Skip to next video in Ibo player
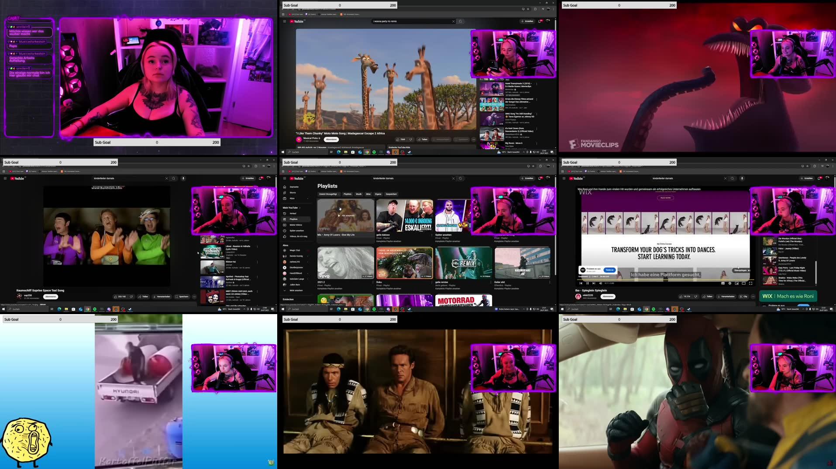Screen dimensions: 836x469 coord(594,283)
